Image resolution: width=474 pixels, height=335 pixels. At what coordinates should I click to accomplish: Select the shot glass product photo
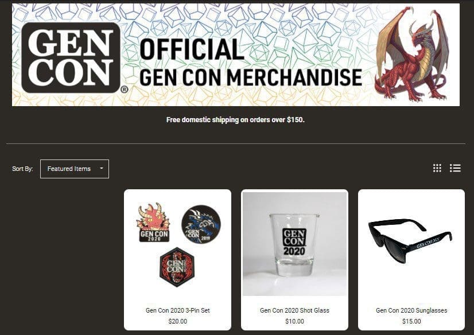coord(295,244)
